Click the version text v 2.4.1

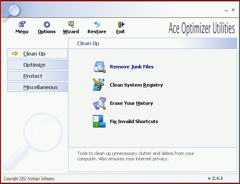click(x=216, y=178)
